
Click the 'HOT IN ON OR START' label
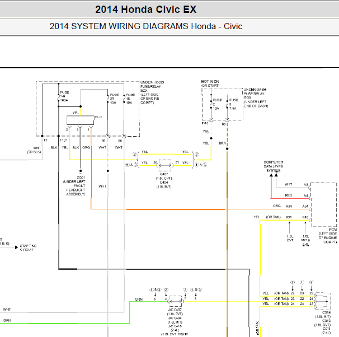click(210, 83)
